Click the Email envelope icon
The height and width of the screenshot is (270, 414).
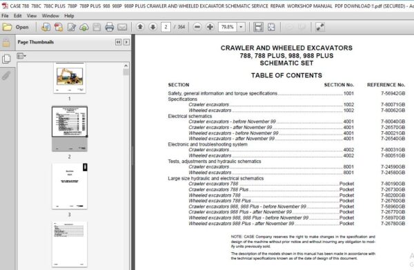click(122, 27)
